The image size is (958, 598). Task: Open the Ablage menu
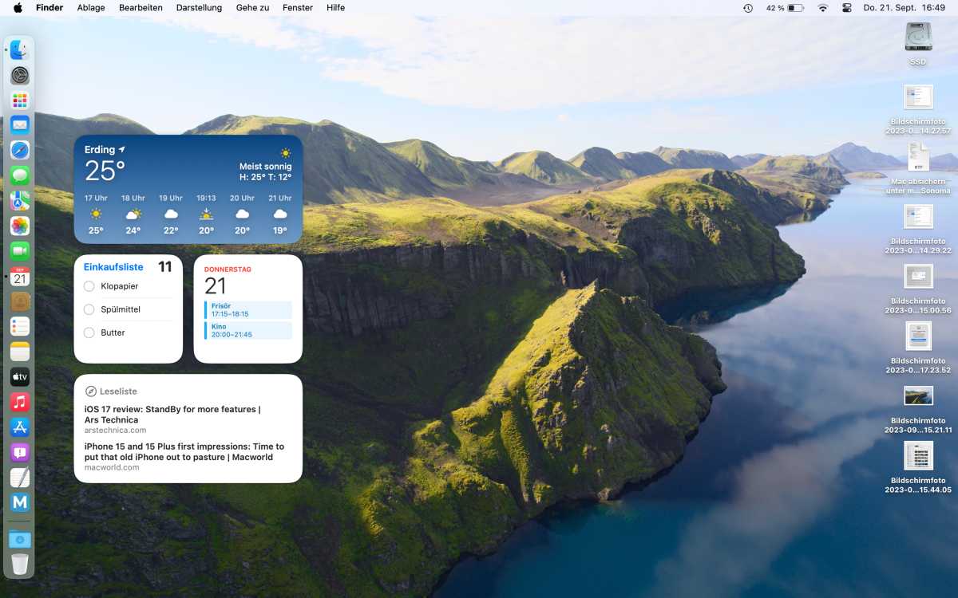click(91, 8)
